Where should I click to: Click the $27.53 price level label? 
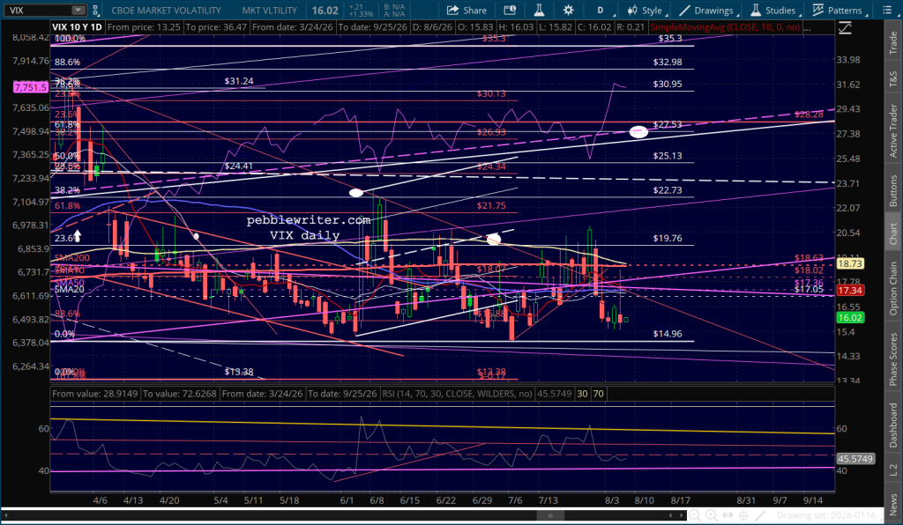point(668,125)
